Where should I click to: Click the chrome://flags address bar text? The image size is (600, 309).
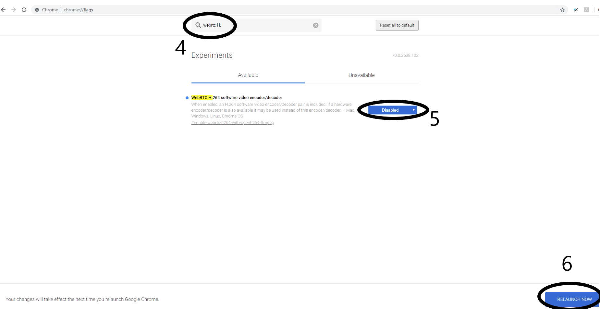[79, 10]
